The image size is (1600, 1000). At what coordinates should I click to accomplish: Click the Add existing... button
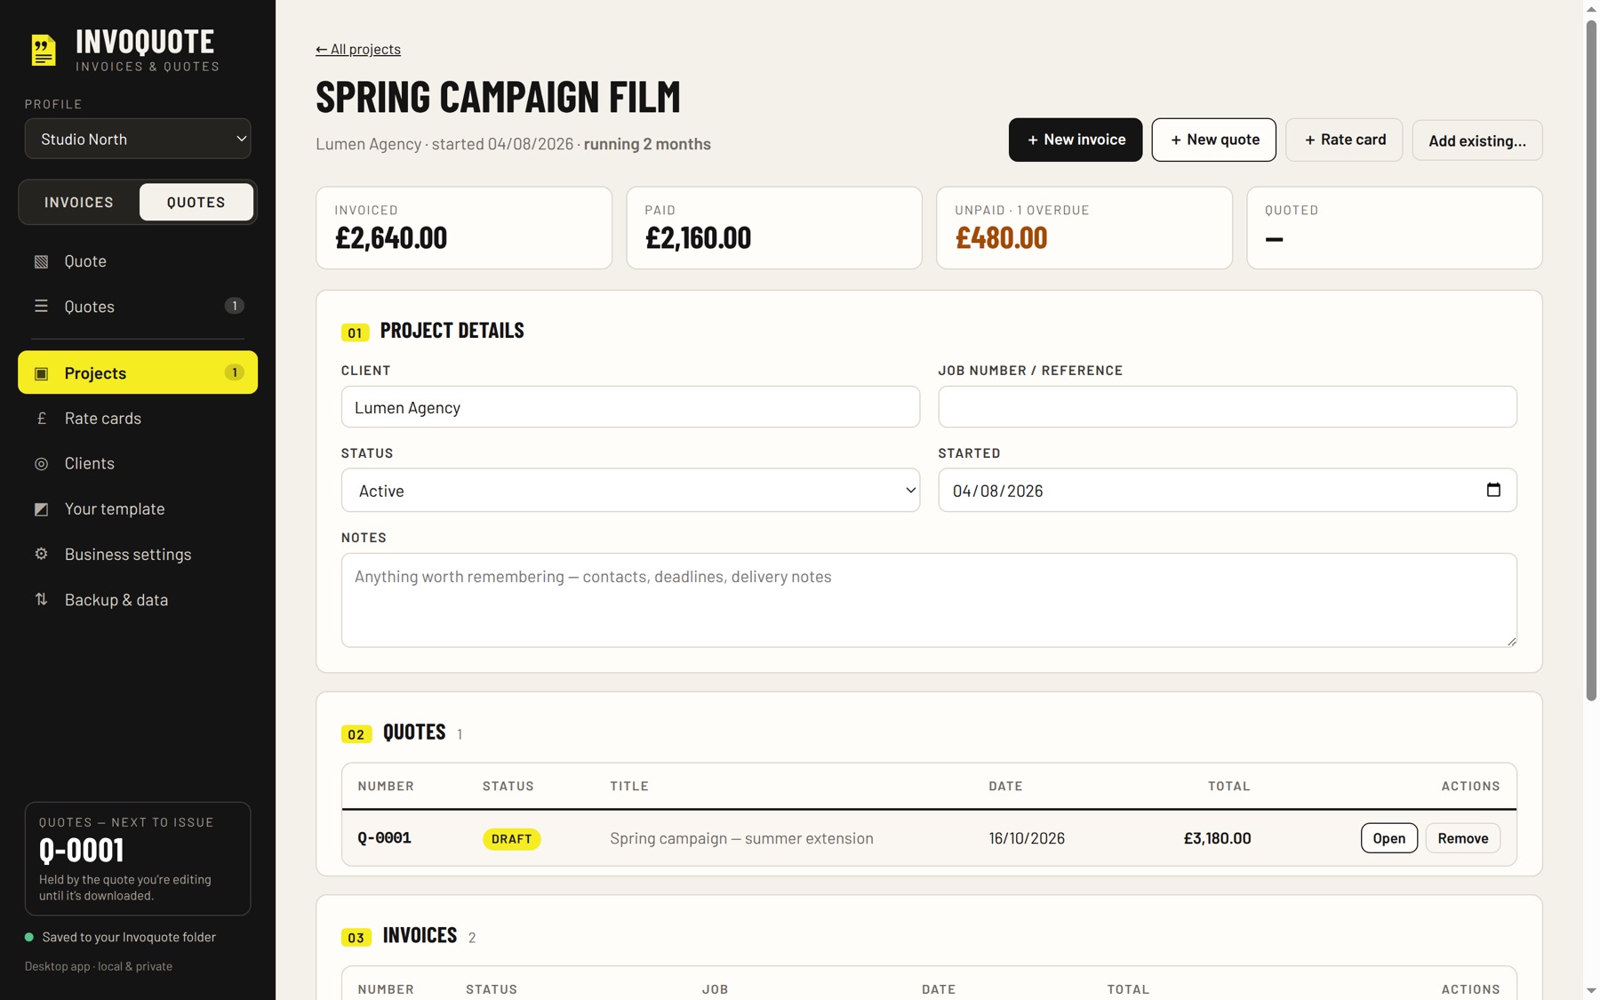(1476, 140)
